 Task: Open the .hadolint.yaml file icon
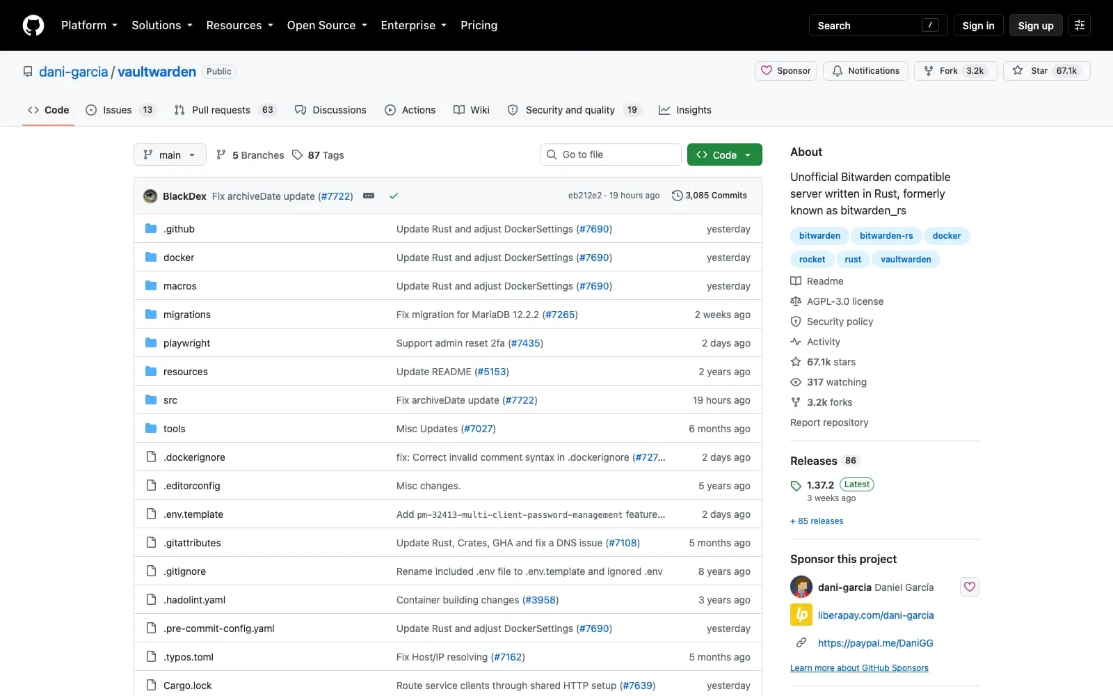[x=151, y=599]
